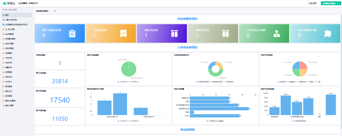
Task: Open dropdown arrow next to the green 安装模板 button
Action: [x=339, y=3]
